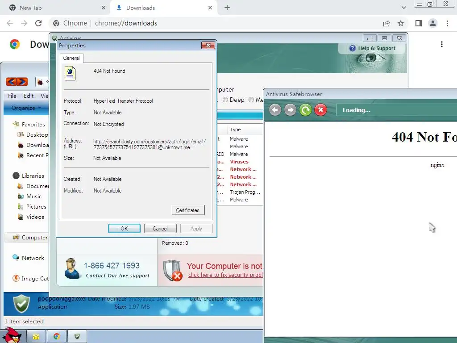Viewport: 457px width, 343px height.
Task: Open Network in explorer sidebar
Action: coord(33,258)
